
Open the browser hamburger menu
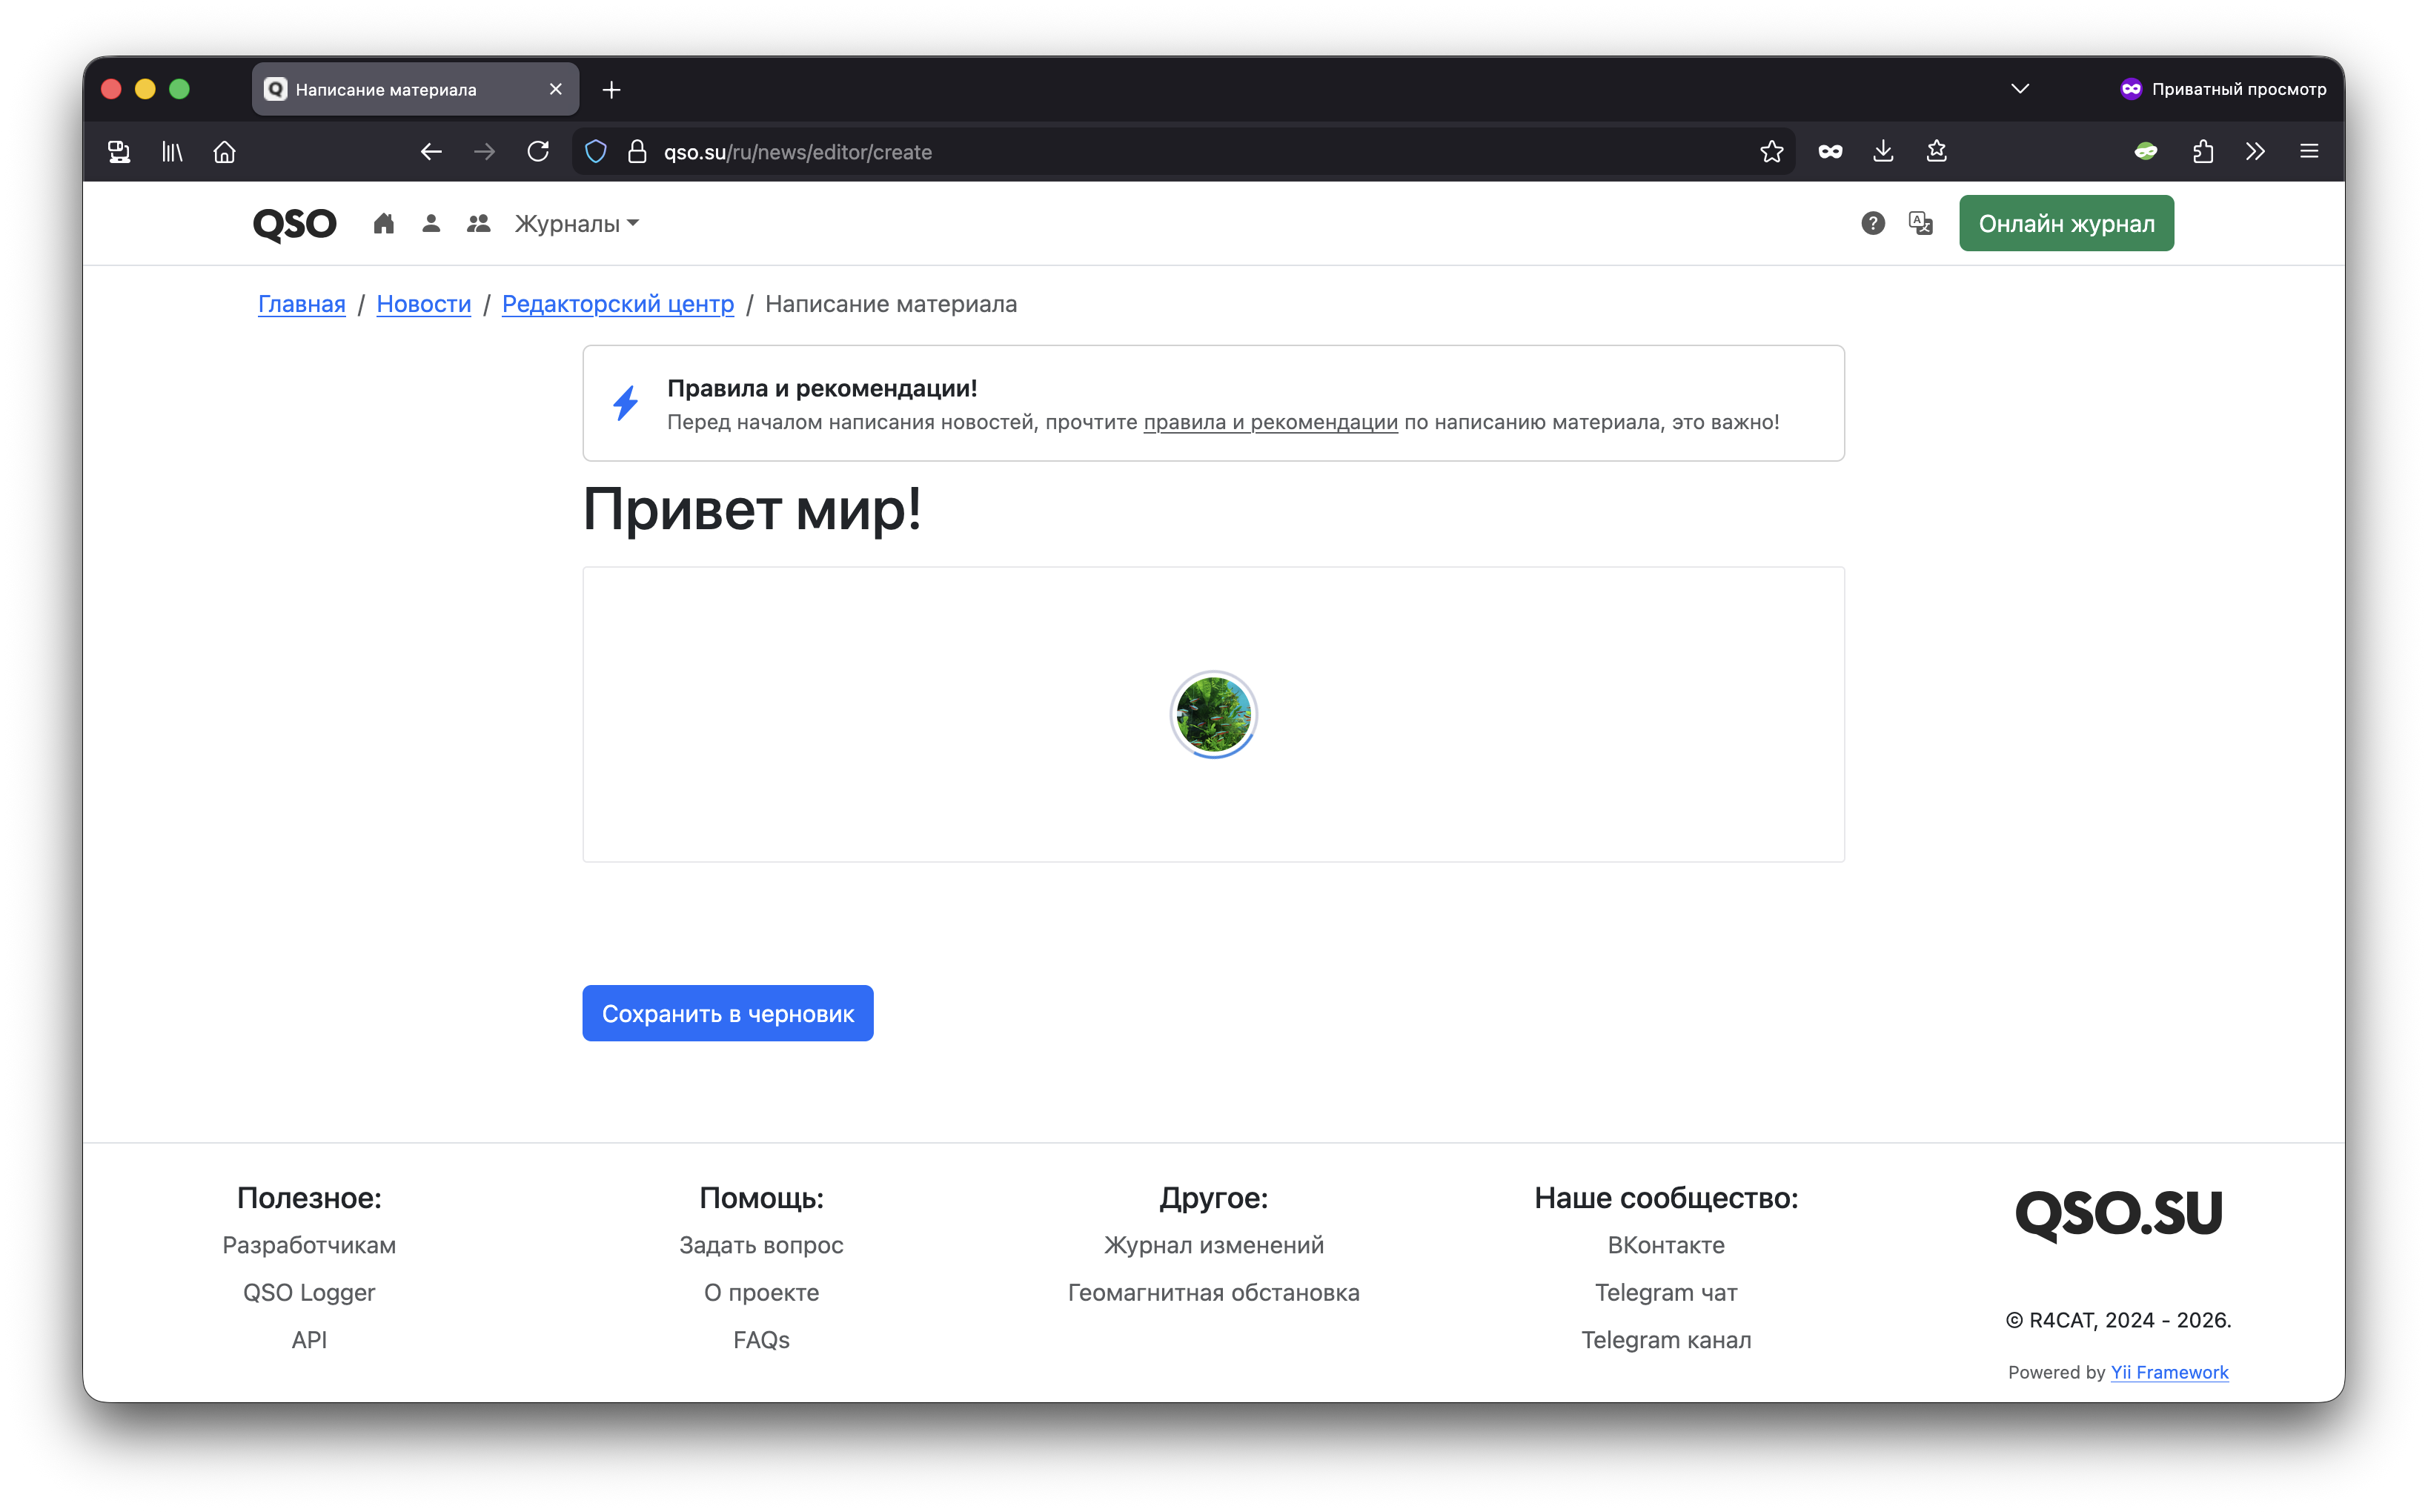point(2309,152)
